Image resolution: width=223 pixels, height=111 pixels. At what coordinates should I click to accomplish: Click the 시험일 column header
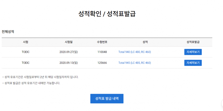click(69, 42)
